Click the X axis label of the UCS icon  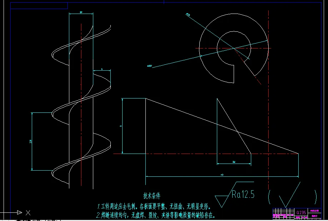pos(28,213)
